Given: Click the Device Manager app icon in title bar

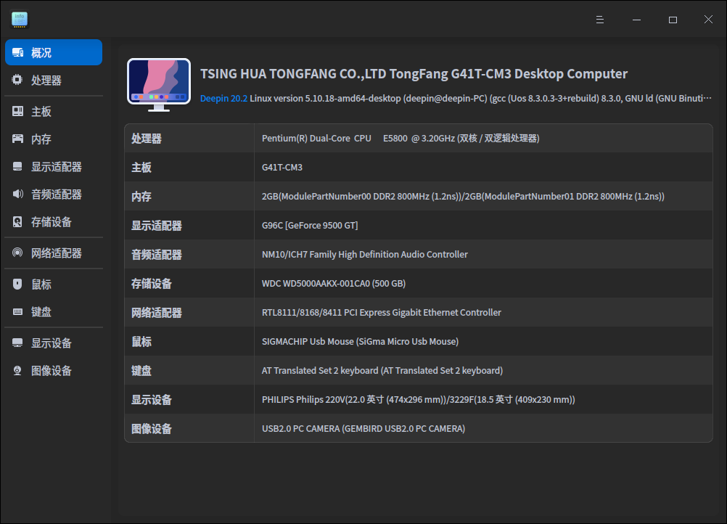Looking at the screenshot, I should click(20, 20).
